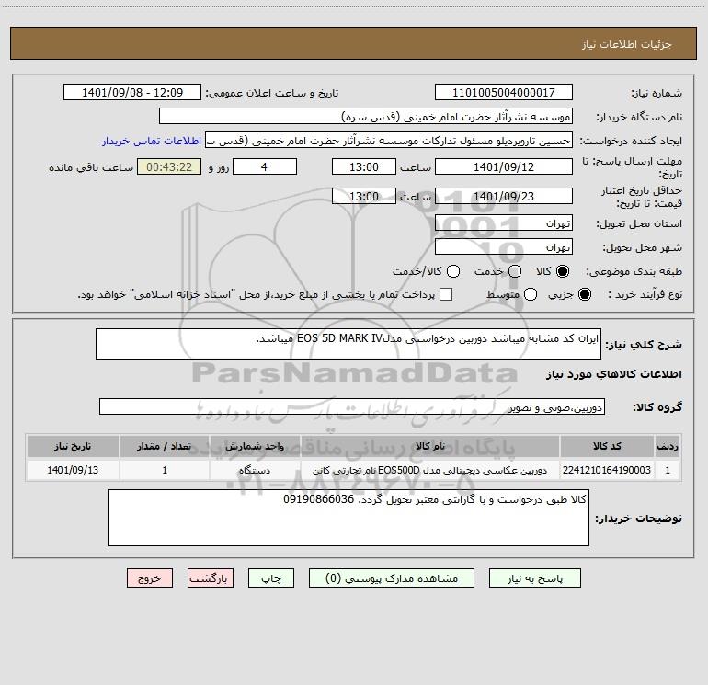Click the announcement date field 1401/09/08 - 12:09

pyautogui.click(x=132, y=93)
